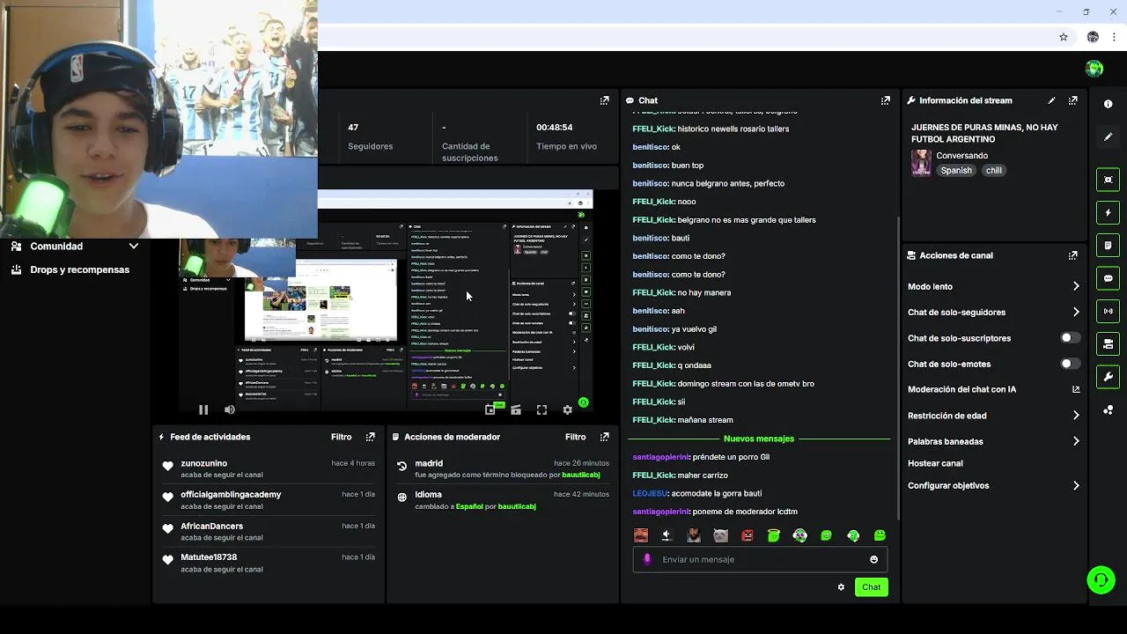Screen dimensions: 1127x634
Task: Toggle panels layout icon in sidebar
Action: (x=1109, y=343)
